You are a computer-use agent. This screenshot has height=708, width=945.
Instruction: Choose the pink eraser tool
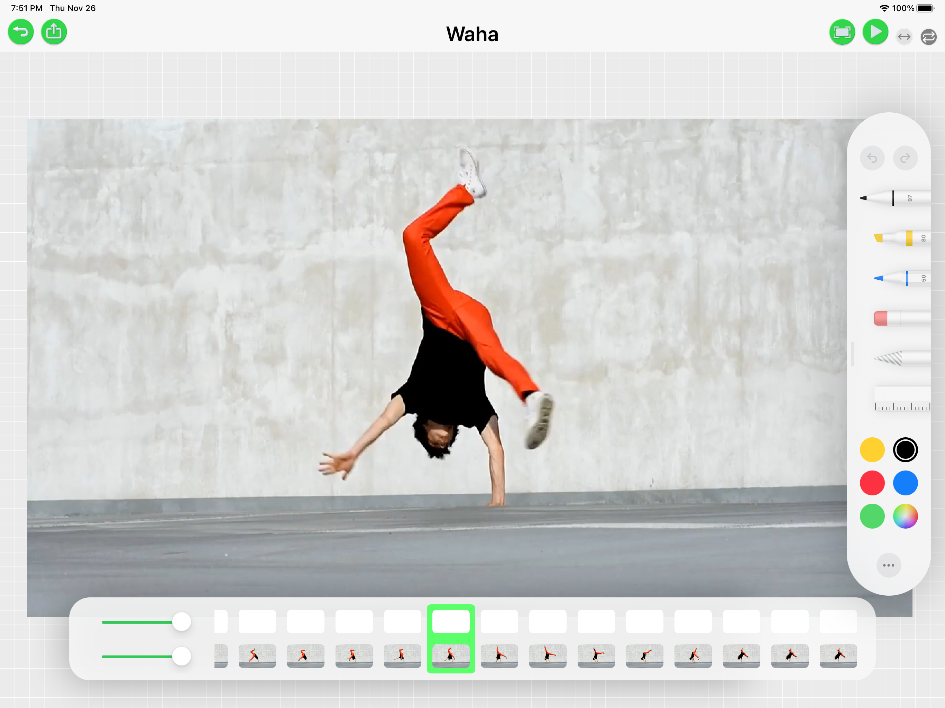(x=902, y=318)
